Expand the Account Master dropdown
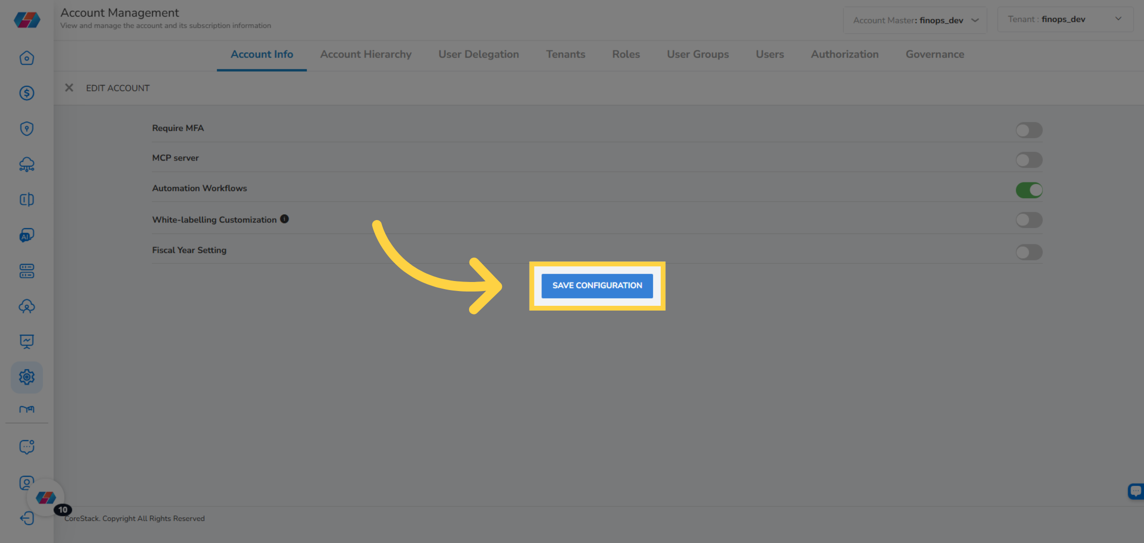 tap(915, 20)
